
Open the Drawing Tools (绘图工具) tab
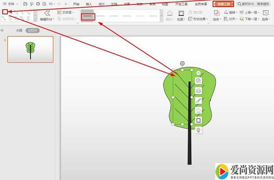224,4
